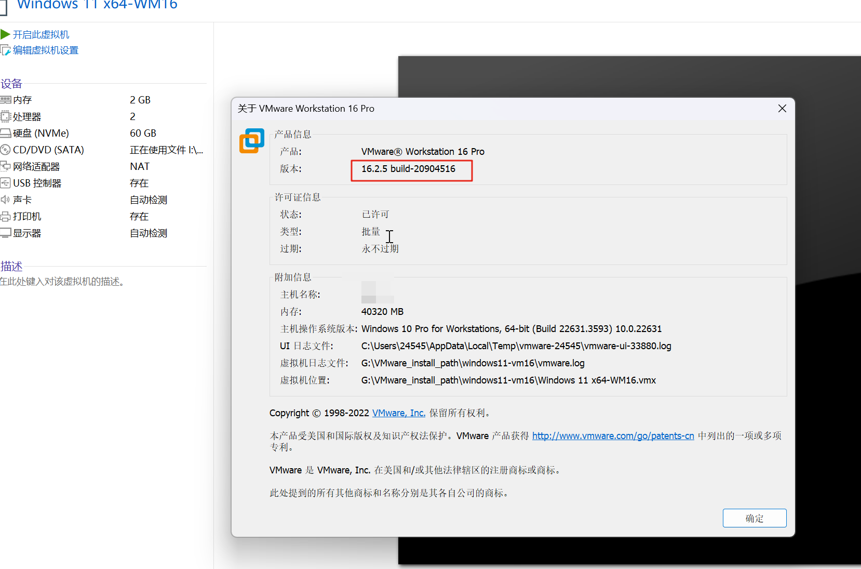Click product name VMware® Workstation 16 Pro
Screen dimensions: 861x569
423,152
